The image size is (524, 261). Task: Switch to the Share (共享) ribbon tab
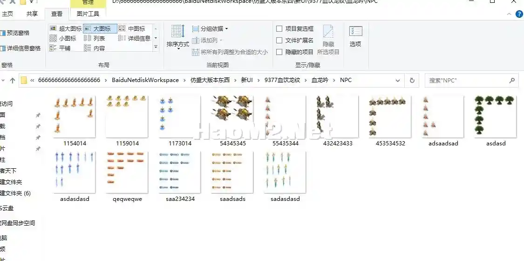[32, 14]
